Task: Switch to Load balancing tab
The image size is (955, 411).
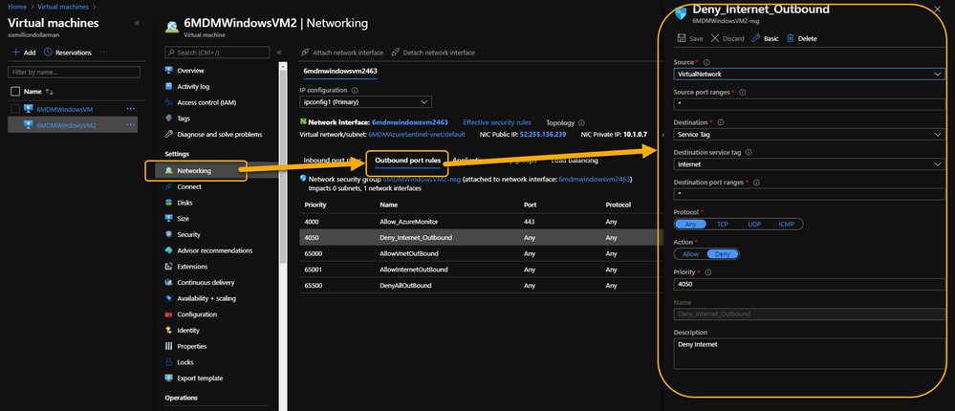Action: click(x=575, y=161)
